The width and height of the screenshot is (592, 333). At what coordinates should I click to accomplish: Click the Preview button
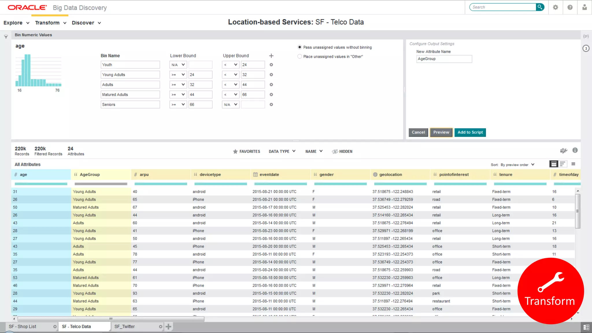pyautogui.click(x=441, y=132)
